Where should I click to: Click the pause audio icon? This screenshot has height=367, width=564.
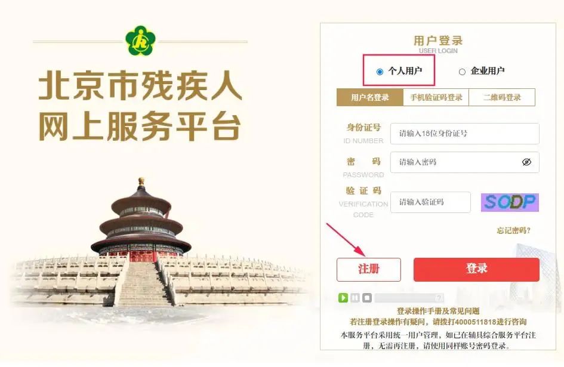pos(355,298)
